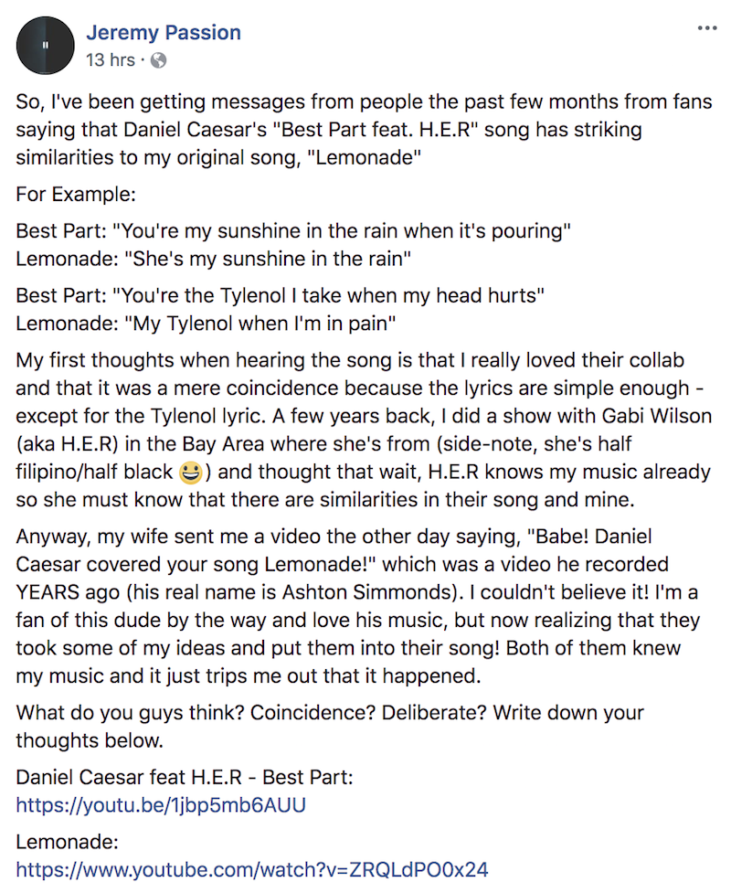Click the 'You're my sunshine in the rain when it's pouring' line

[293, 231]
